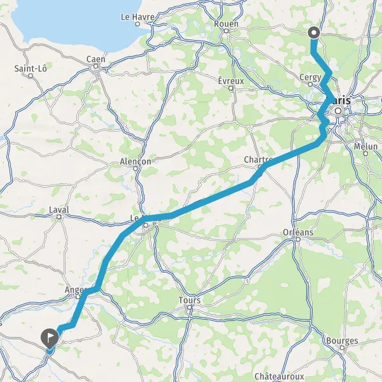
Task: Click the Châteauroux label
Action: point(279,376)
